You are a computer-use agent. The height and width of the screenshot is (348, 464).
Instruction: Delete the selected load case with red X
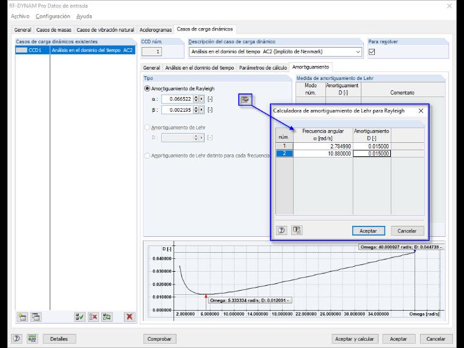[x=129, y=317]
